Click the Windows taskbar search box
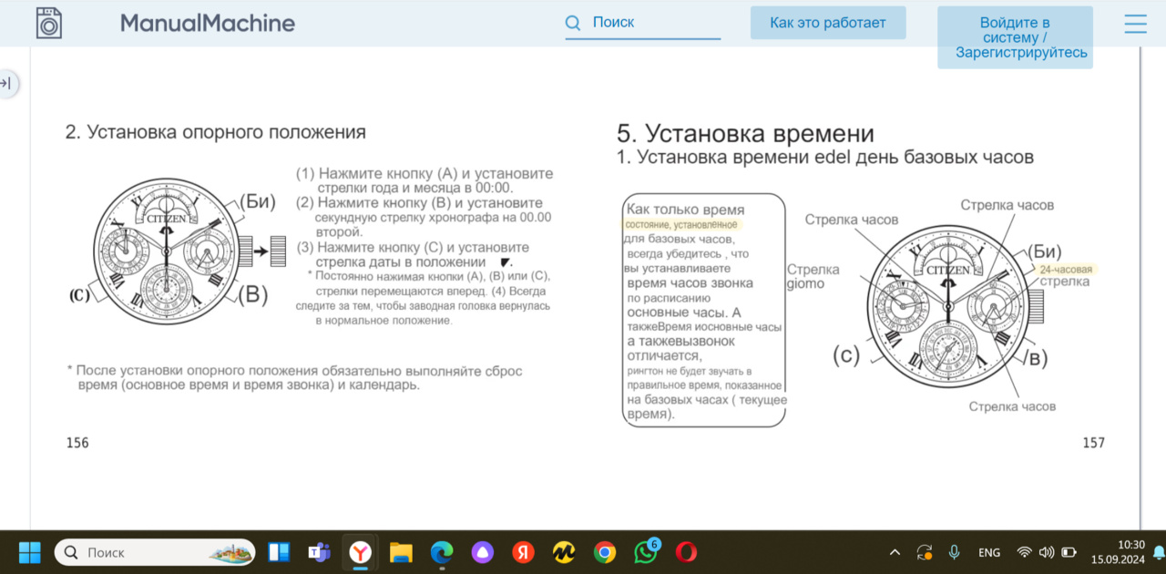The width and height of the screenshot is (1166, 574). point(143,552)
